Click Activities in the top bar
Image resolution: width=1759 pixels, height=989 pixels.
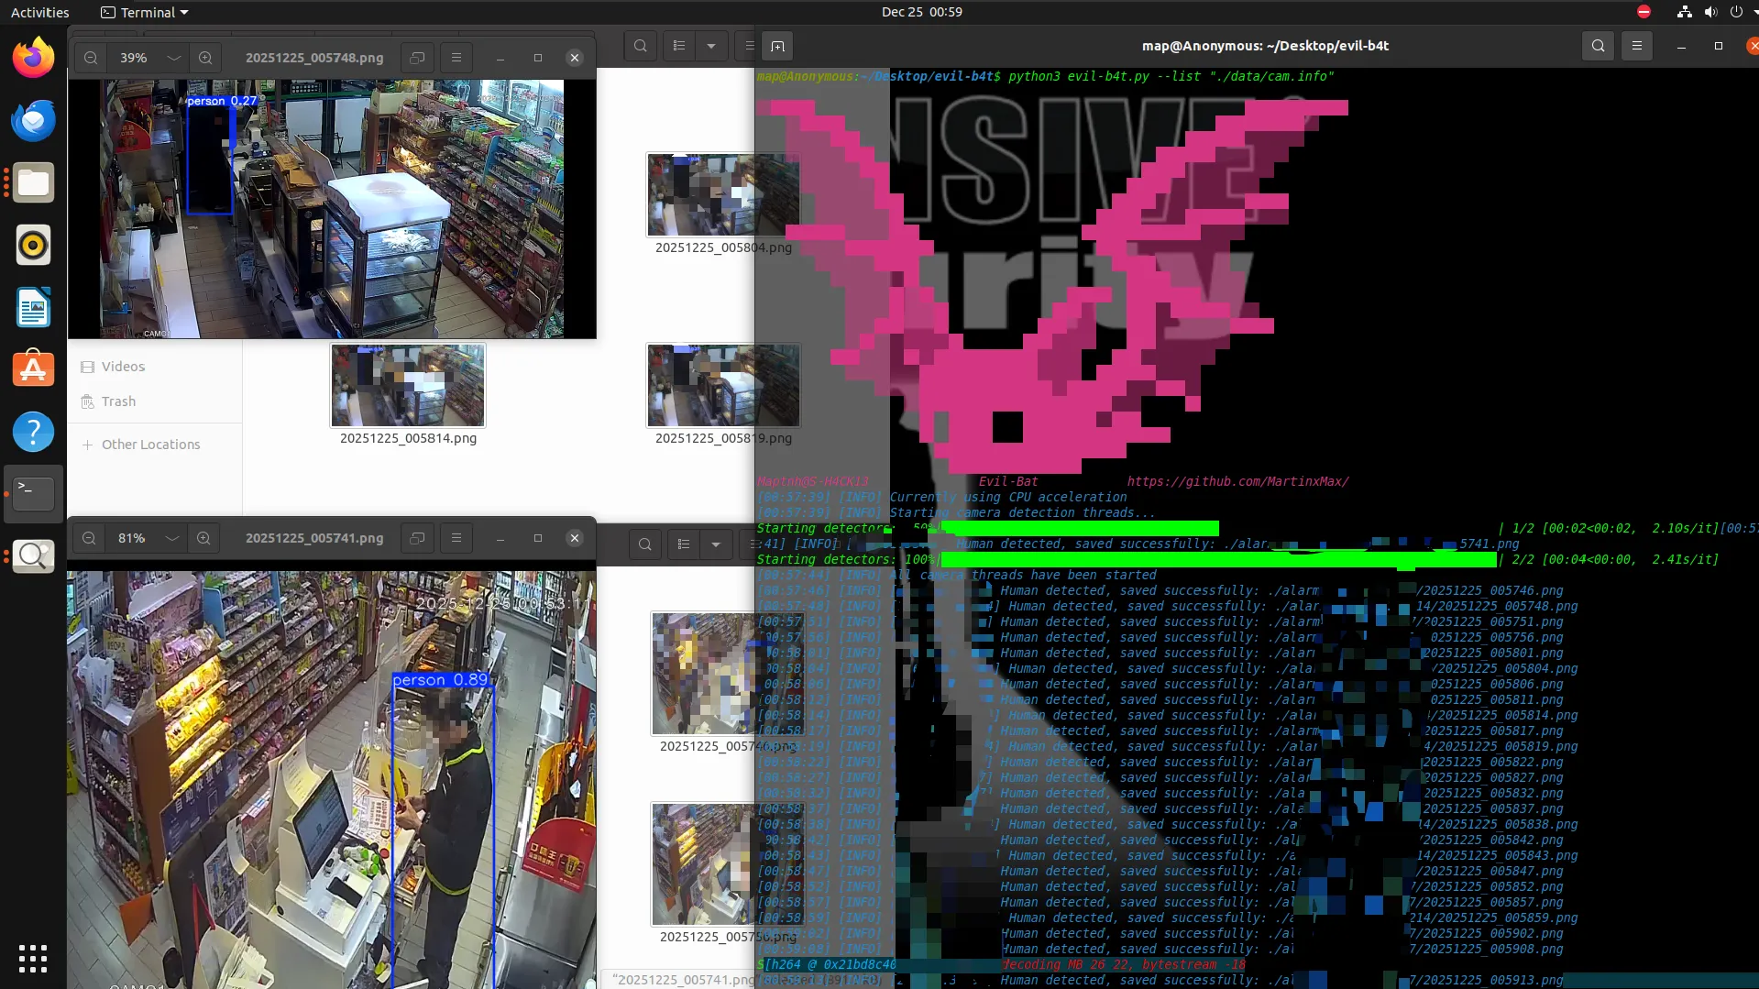pos(40,12)
